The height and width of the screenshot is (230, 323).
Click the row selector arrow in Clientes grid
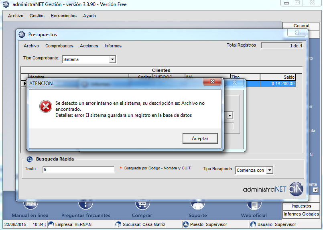point(24,83)
